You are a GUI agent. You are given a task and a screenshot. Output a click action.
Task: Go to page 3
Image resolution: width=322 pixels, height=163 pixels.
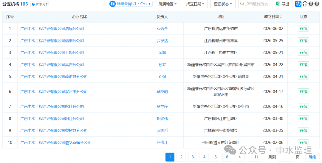(193, 157)
